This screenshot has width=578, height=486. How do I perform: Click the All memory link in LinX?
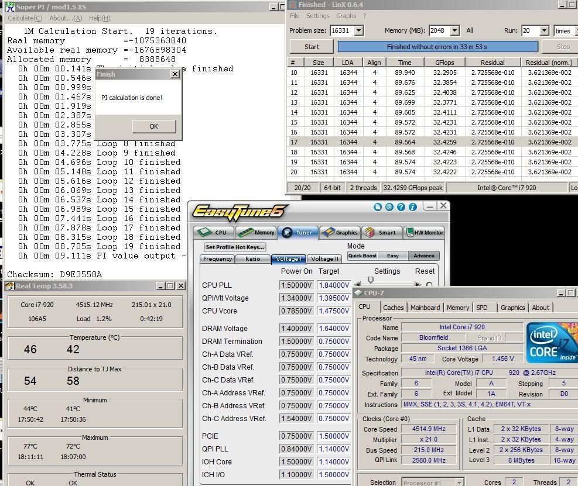point(469,30)
